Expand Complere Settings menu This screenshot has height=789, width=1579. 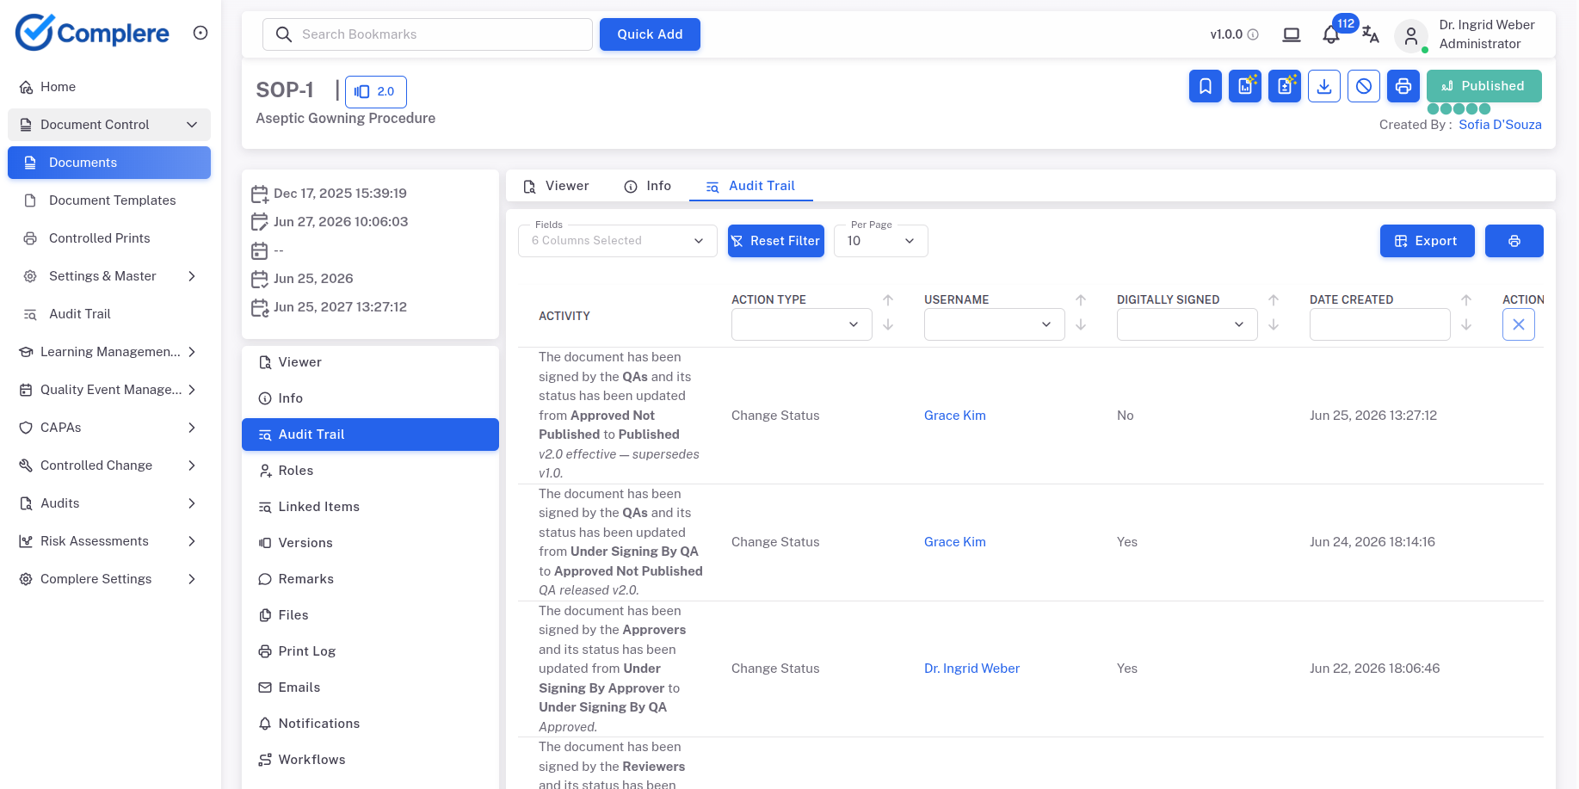[109, 579]
